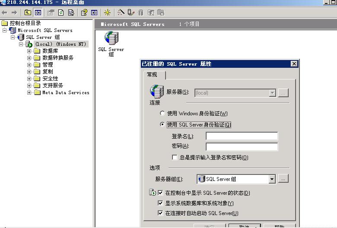Image resolution: width=337 pixels, height=228 pixels.
Task: Click browse button next to 服务器
Action: point(283,93)
